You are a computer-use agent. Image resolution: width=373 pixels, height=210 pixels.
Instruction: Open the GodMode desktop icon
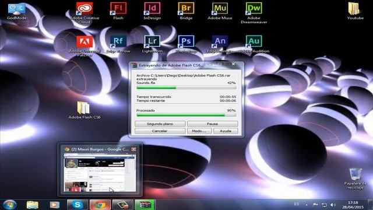coord(17,11)
